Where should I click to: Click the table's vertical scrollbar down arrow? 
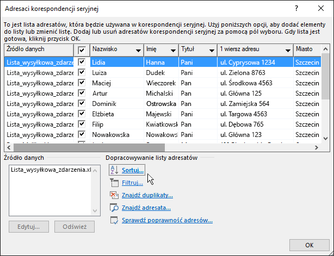tap(325, 139)
